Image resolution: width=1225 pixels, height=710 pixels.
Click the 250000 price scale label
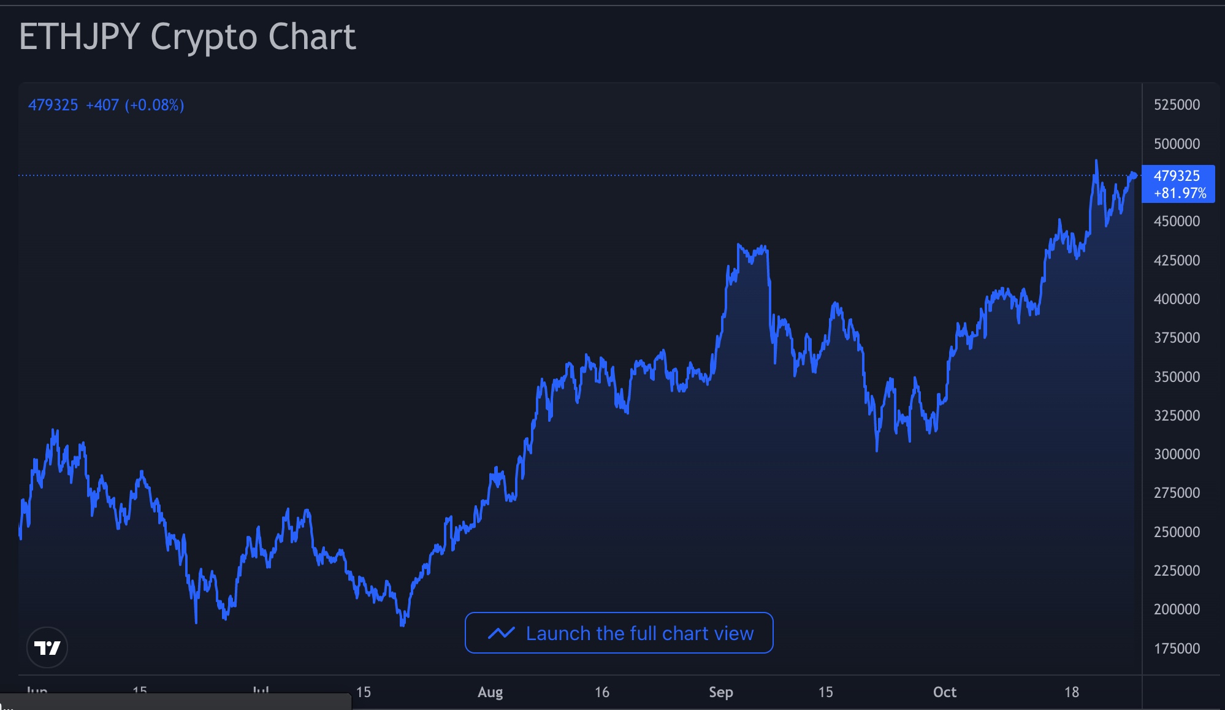[x=1177, y=532]
